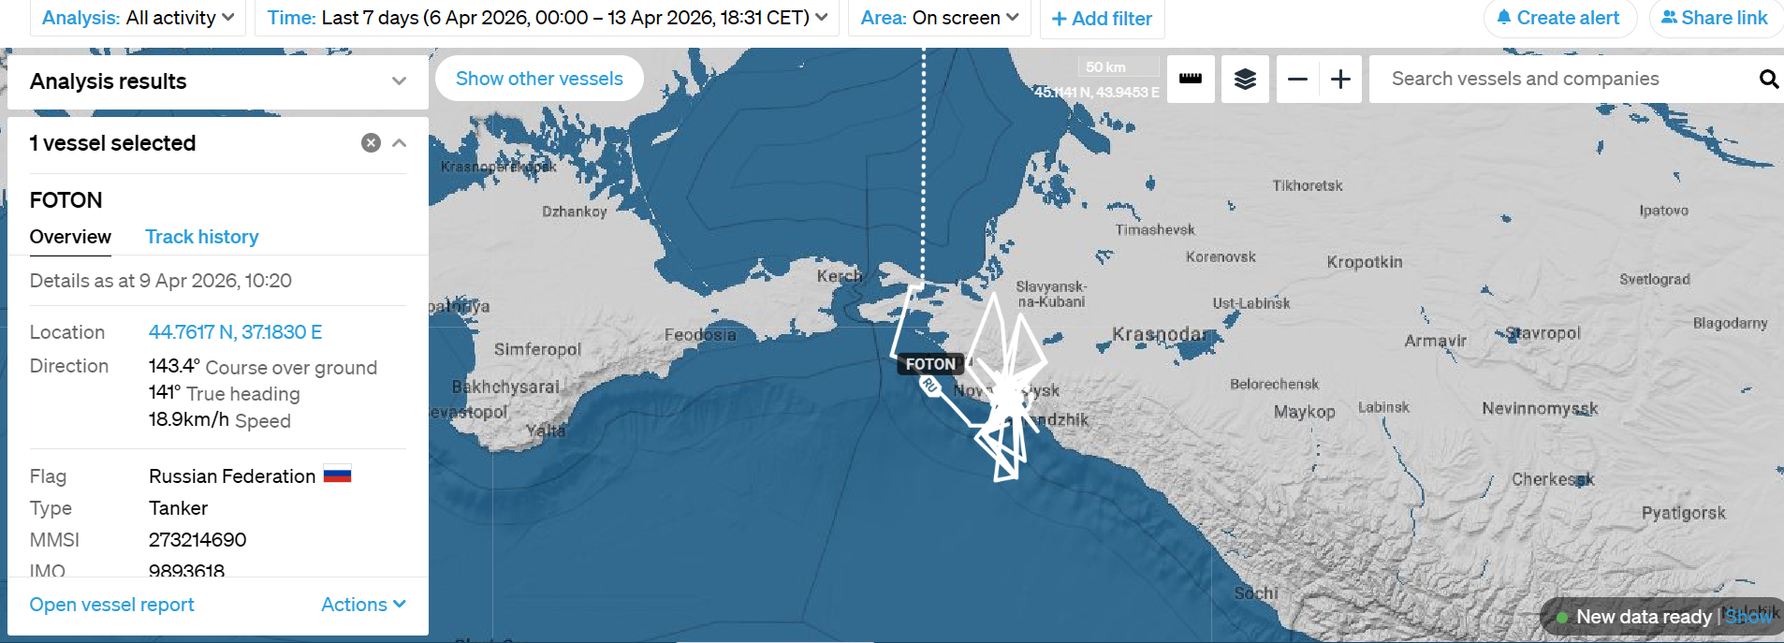The image size is (1784, 643).
Task: Click the Add filter button
Action: (x=1102, y=19)
